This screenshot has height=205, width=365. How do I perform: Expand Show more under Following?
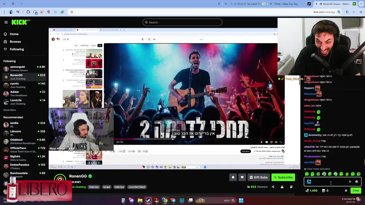[x=9, y=110]
